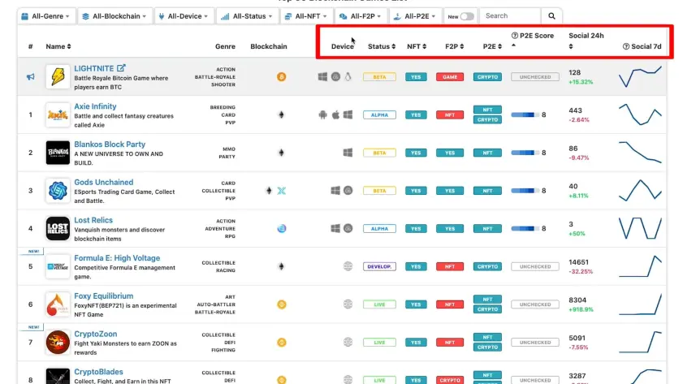Click the Foxy Equilibrium flame logo thumbnail

tap(58, 304)
